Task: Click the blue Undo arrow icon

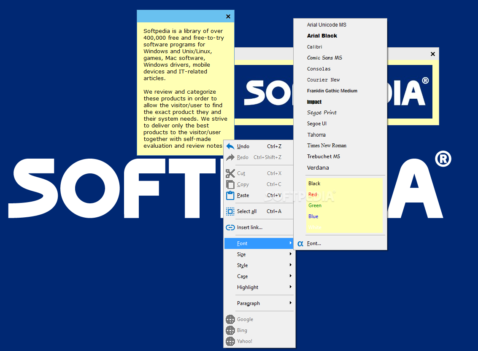Action: [230, 146]
